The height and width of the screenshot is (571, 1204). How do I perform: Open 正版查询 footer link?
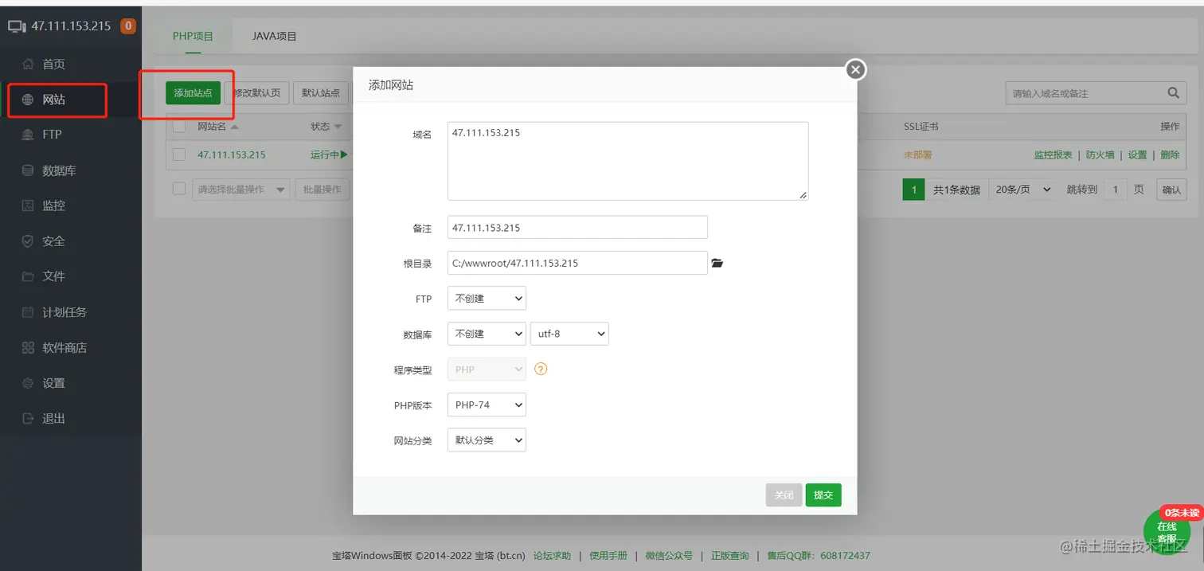click(x=730, y=556)
